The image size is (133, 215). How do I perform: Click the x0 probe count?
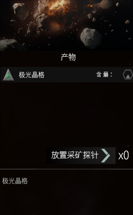[x=123, y=156]
